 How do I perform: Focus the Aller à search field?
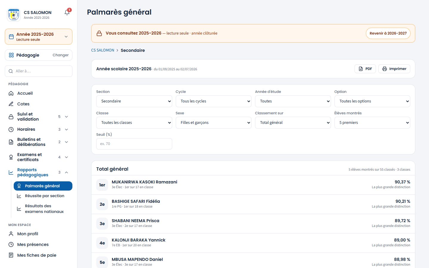(38, 71)
